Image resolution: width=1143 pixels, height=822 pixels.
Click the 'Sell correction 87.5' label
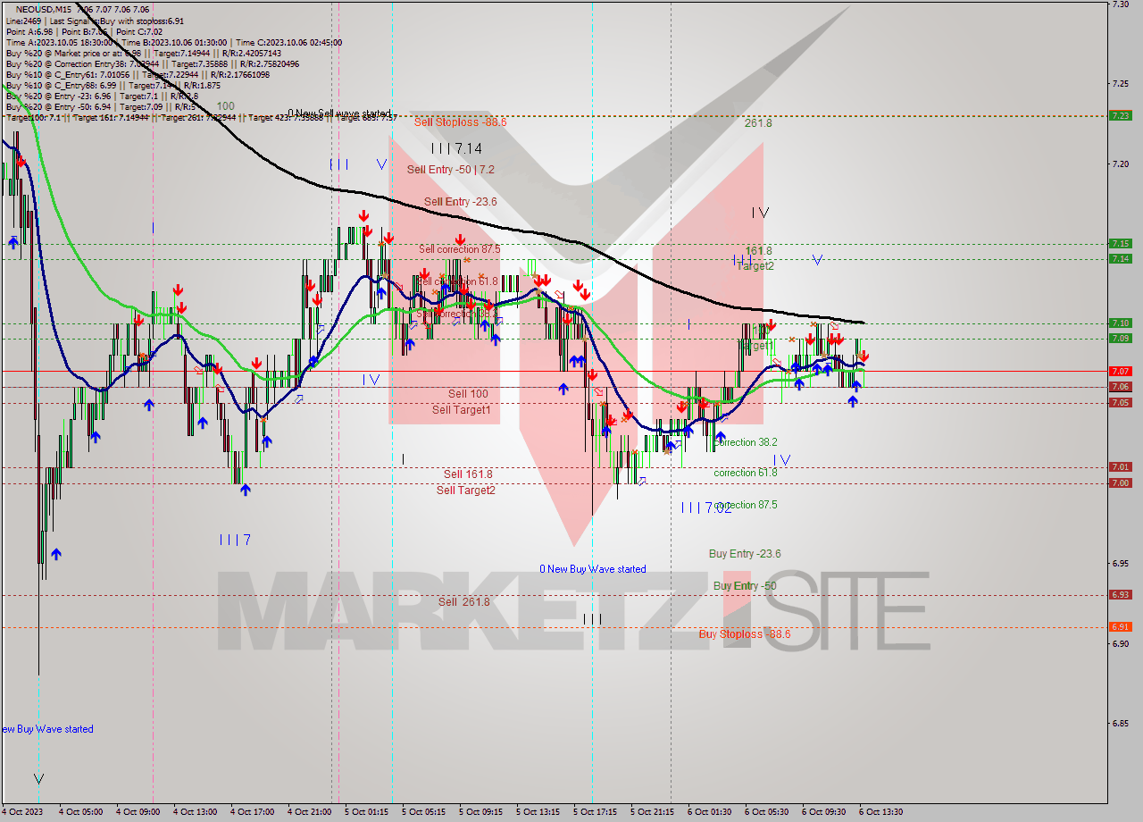[460, 249]
